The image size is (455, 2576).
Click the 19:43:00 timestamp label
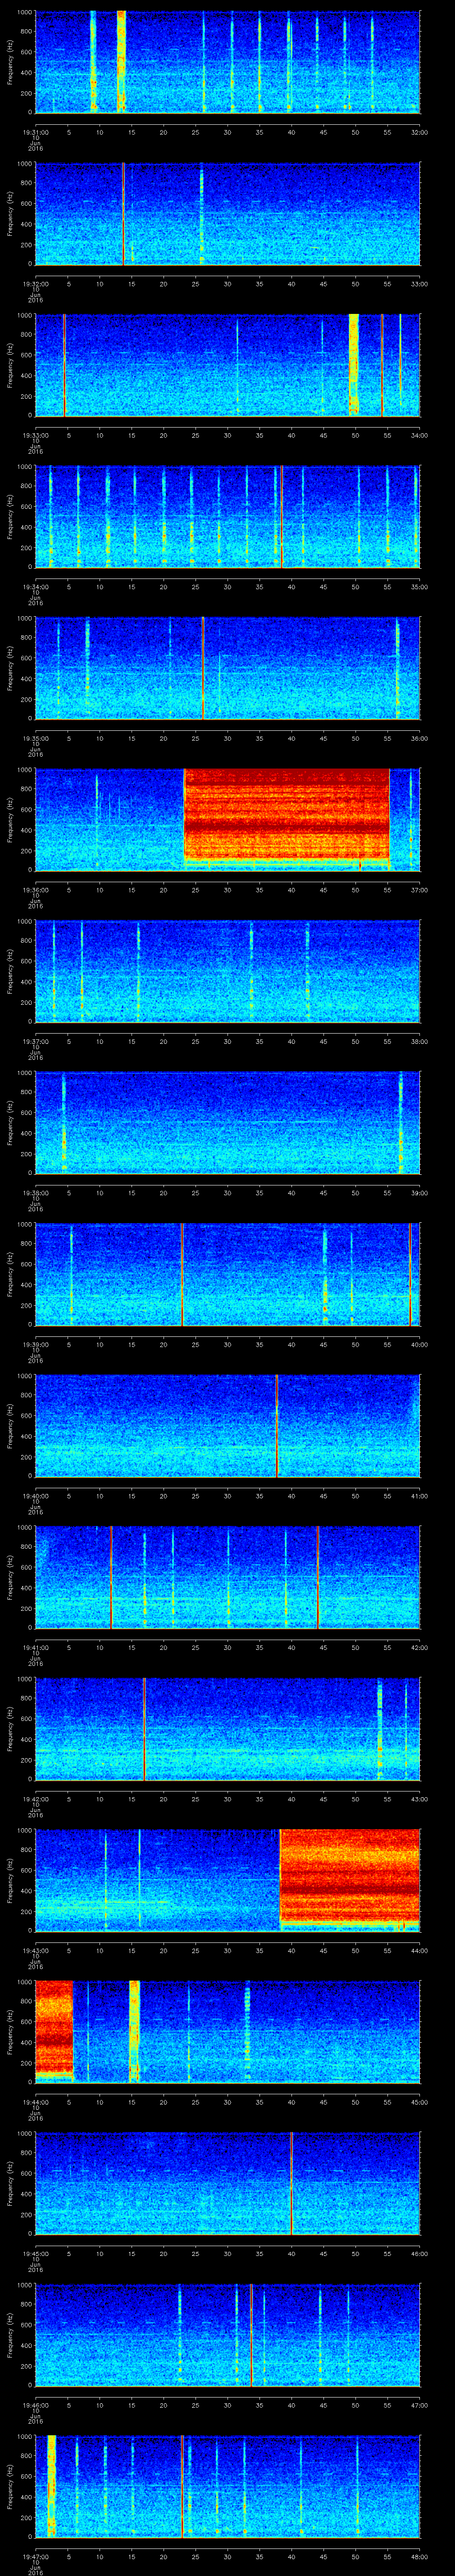pos(35,1950)
